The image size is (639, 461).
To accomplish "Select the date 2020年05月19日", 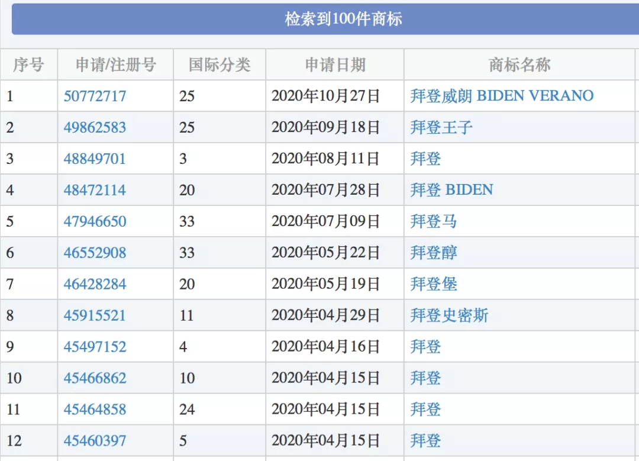I will pyautogui.click(x=325, y=285).
